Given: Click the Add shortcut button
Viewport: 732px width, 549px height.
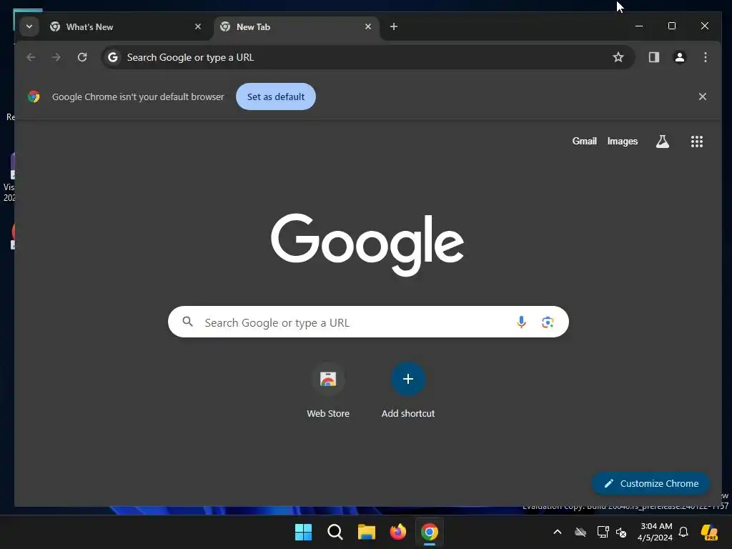Looking at the screenshot, I should (x=408, y=391).
